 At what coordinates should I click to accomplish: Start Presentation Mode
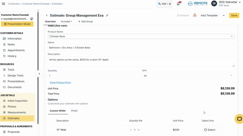pyautogui.click(x=17, y=24)
